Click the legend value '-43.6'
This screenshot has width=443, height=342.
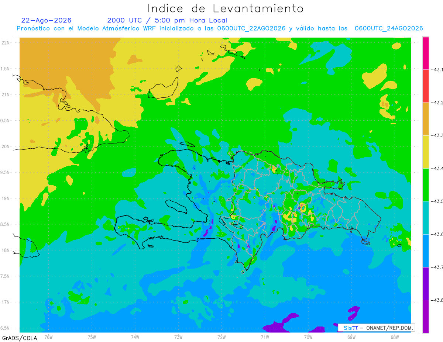(437, 234)
